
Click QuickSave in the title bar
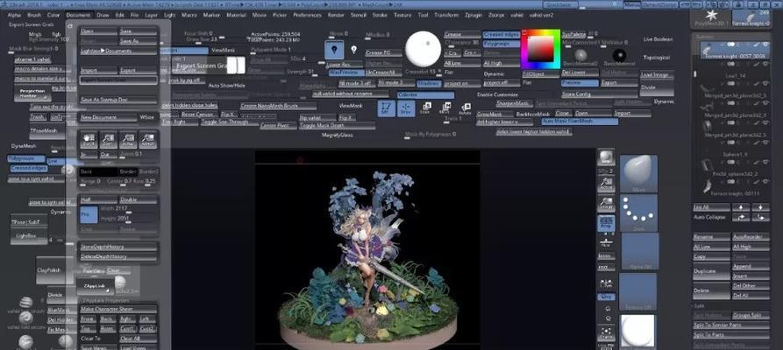pyautogui.click(x=560, y=4)
